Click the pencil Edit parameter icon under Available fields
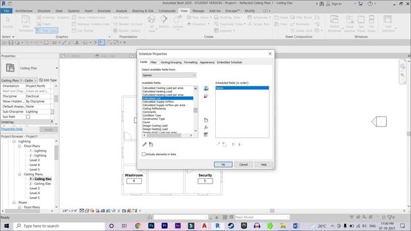The image size is (411, 231). click(144, 144)
